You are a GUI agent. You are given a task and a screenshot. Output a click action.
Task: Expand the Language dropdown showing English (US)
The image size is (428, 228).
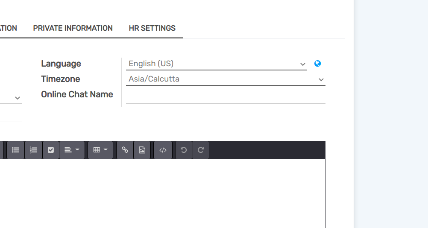(216, 64)
